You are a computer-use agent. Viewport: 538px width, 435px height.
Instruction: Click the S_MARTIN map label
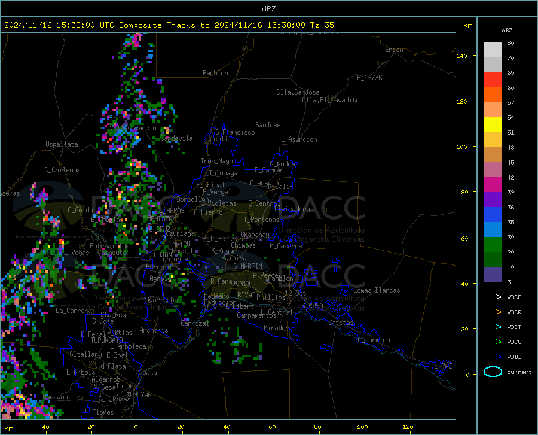pos(247,266)
